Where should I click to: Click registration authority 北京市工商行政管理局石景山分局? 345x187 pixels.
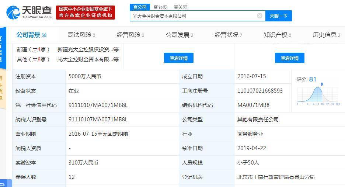276,177
